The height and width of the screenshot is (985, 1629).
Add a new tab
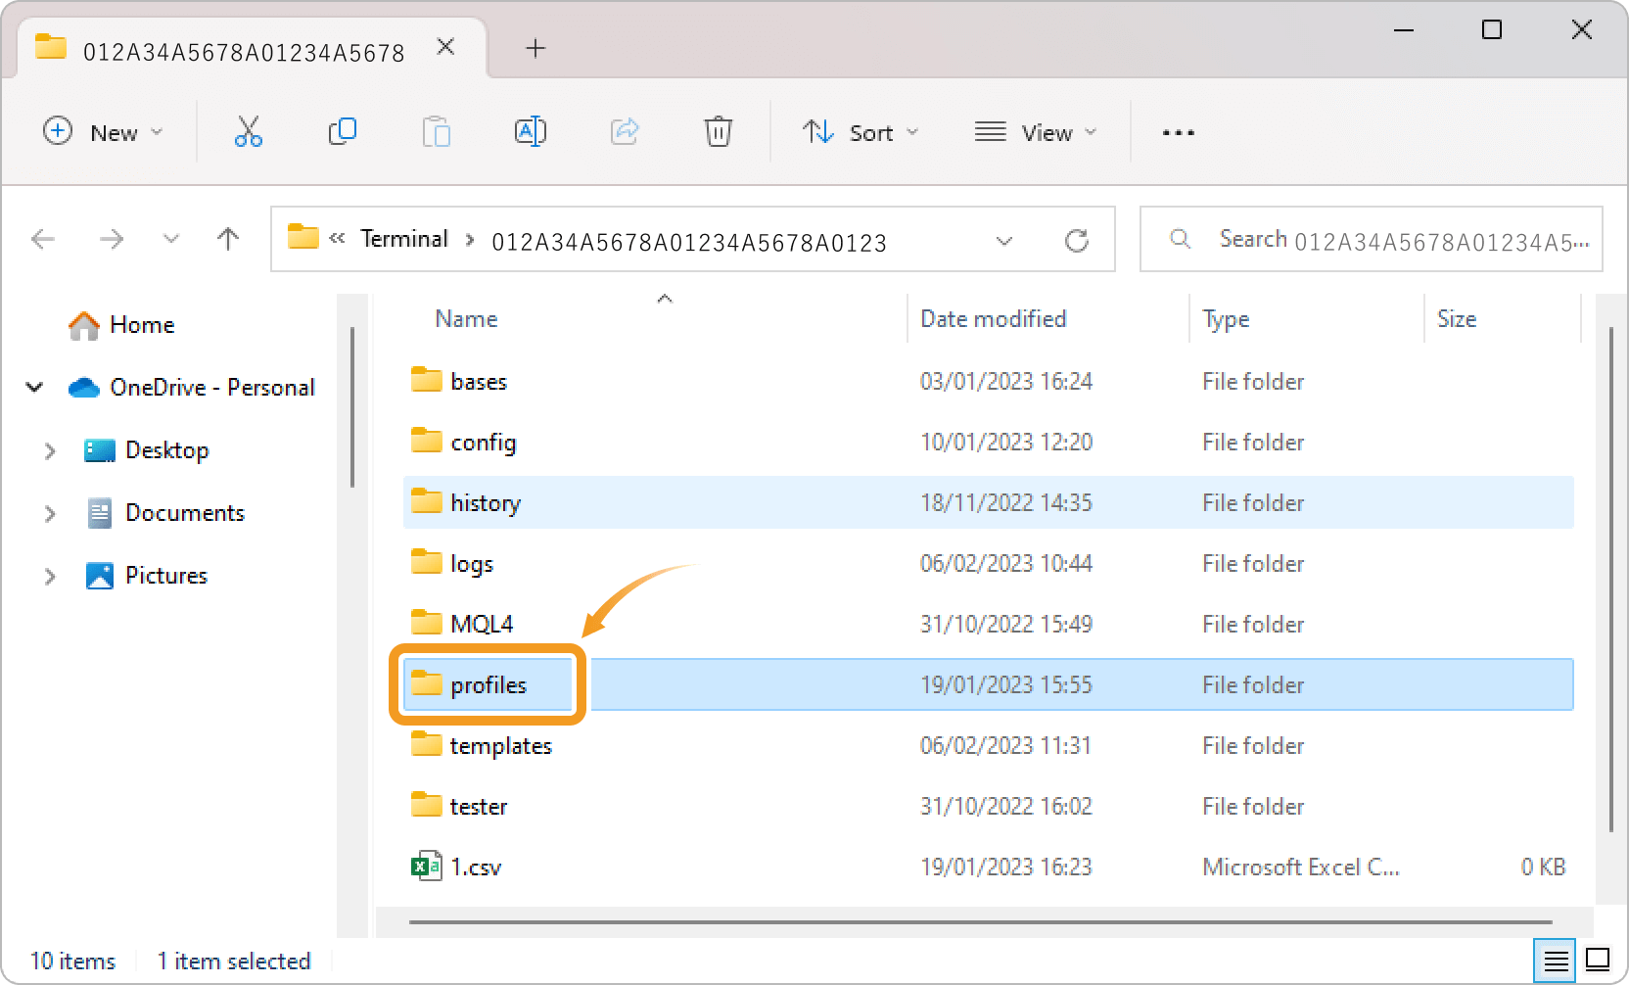point(535,48)
